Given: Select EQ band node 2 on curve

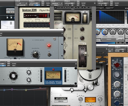Looking at the screenshot, I should click(12, 90).
